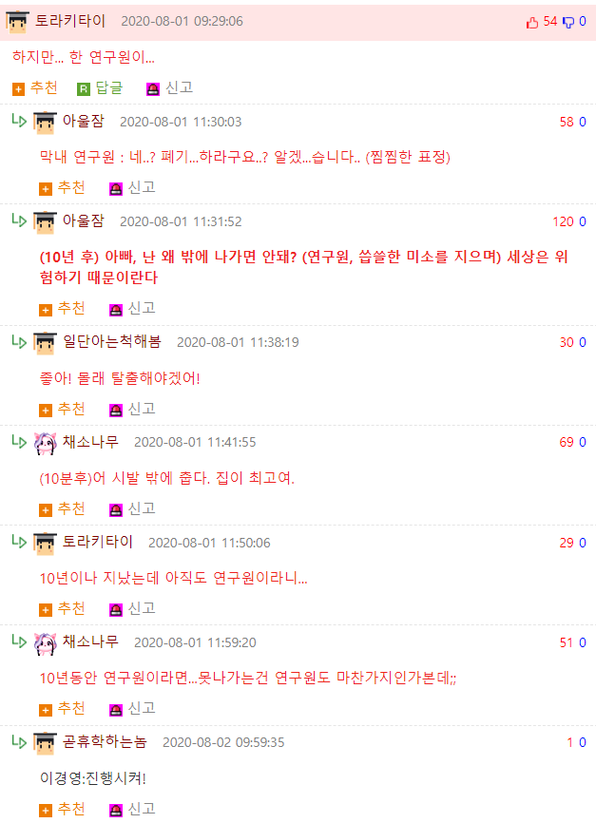The width and height of the screenshot is (596, 823).
Task: Click 신고 siren icon under top comment
Action: (x=153, y=89)
